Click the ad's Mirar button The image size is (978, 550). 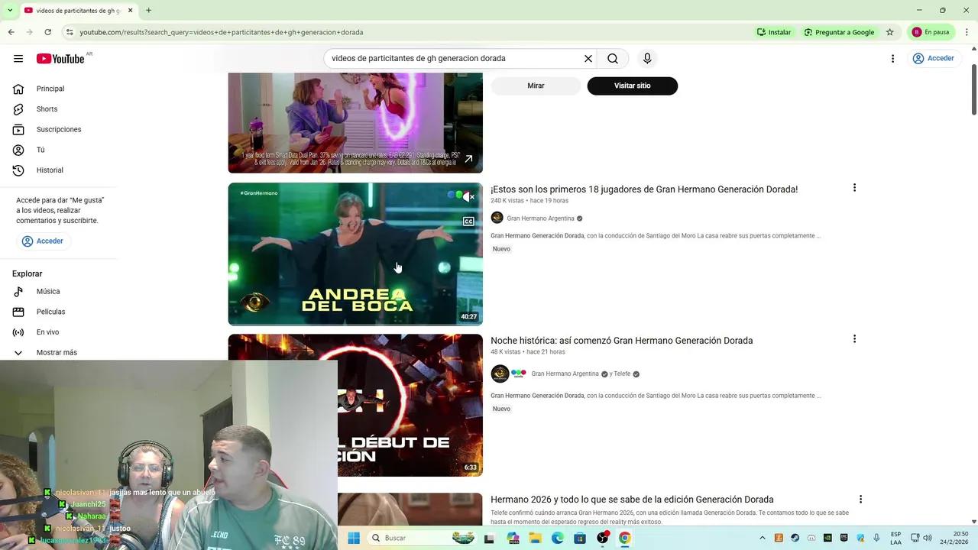coord(536,86)
